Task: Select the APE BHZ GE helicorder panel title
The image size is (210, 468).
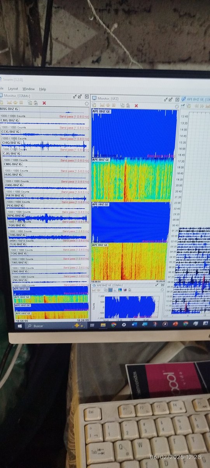Action: pyautogui.click(x=198, y=100)
